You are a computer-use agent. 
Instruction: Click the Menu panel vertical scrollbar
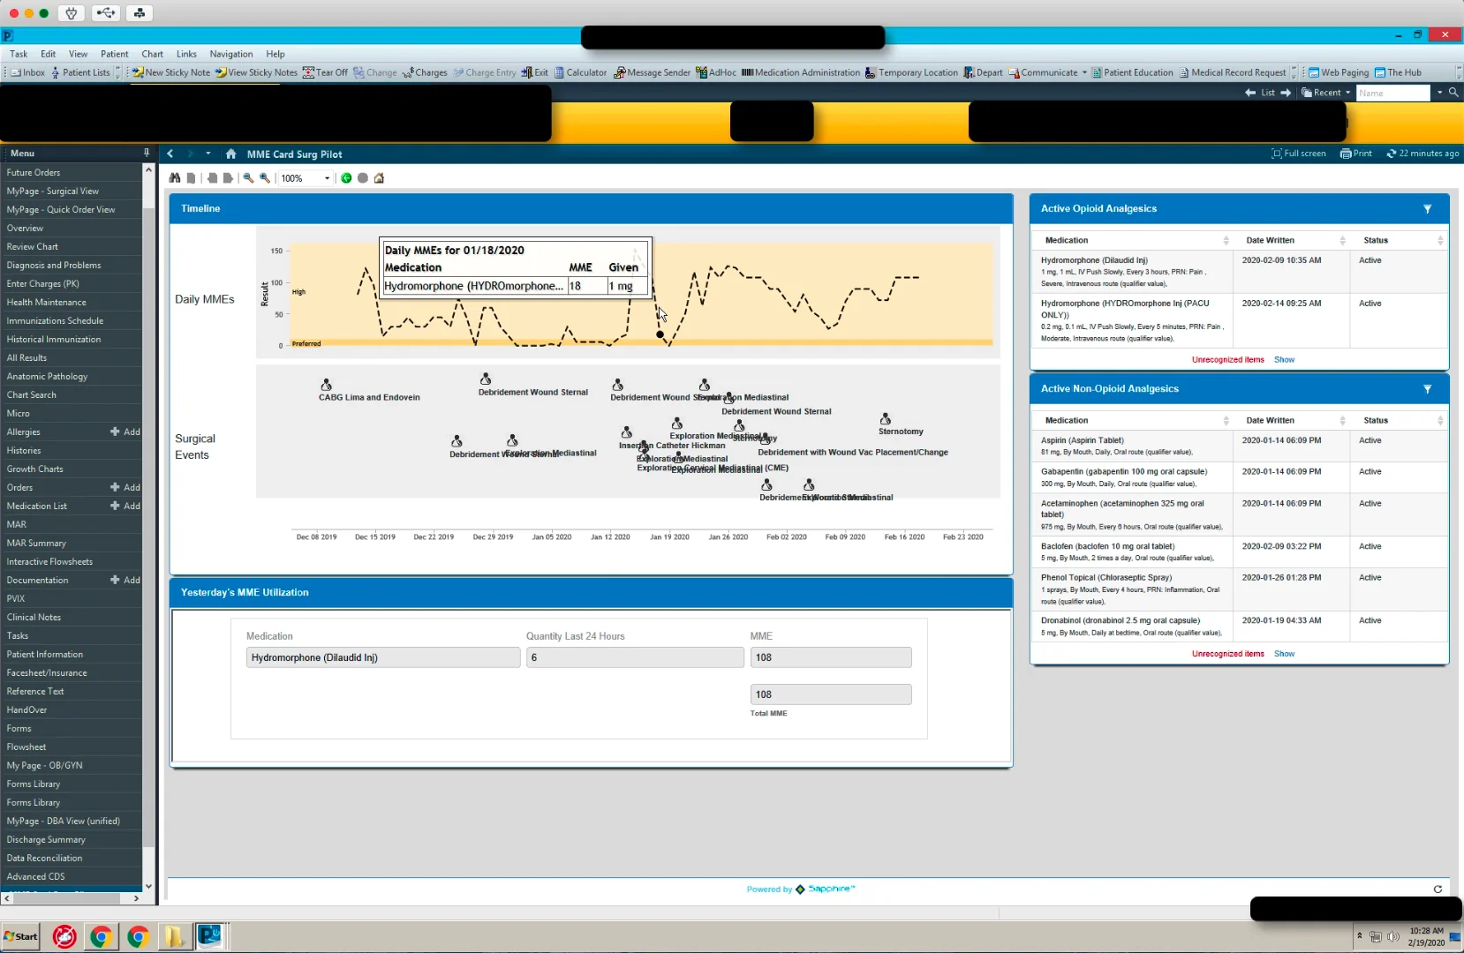pyautogui.click(x=148, y=527)
